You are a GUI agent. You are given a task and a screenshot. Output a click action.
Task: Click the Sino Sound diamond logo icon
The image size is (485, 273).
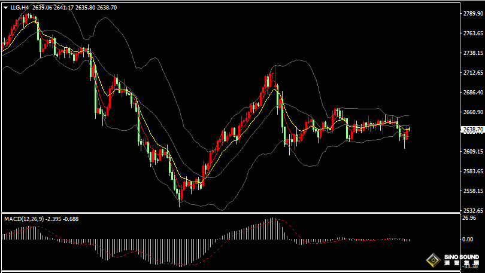(432, 260)
